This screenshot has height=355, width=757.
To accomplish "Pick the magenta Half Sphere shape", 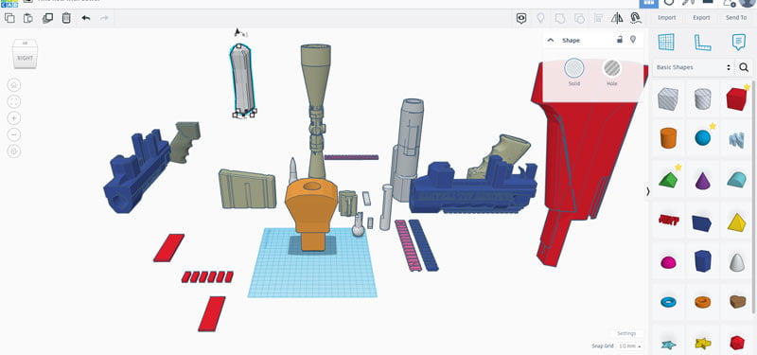I will [x=668, y=262].
